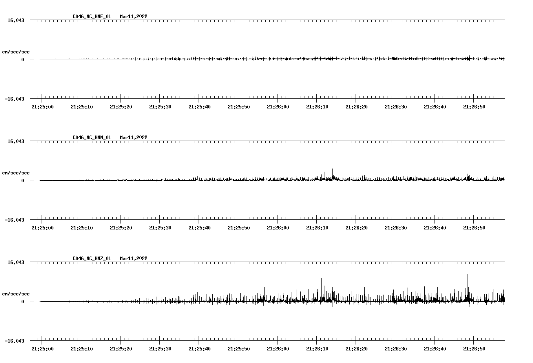Click the Mar11,2022 date on the HNZ plot
Image resolution: width=533 pixels, height=363 pixels.
coord(134,258)
